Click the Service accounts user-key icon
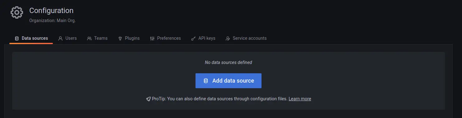Viewport: 462px width, 118px height. coord(228,39)
